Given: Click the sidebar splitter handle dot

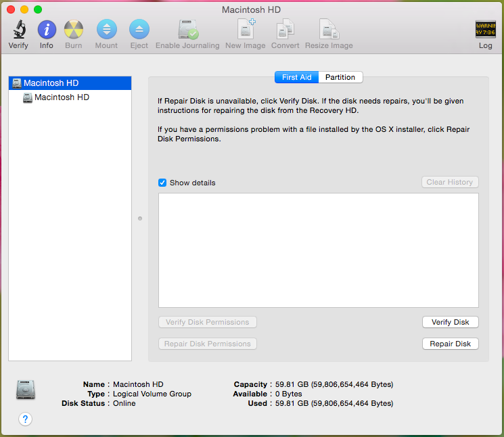Looking at the screenshot, I should pyautogui.click(x=140, y=218).
